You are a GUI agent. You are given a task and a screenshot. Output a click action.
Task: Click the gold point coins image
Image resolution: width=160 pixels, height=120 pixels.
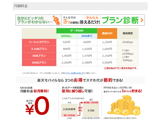coord(124,106)
